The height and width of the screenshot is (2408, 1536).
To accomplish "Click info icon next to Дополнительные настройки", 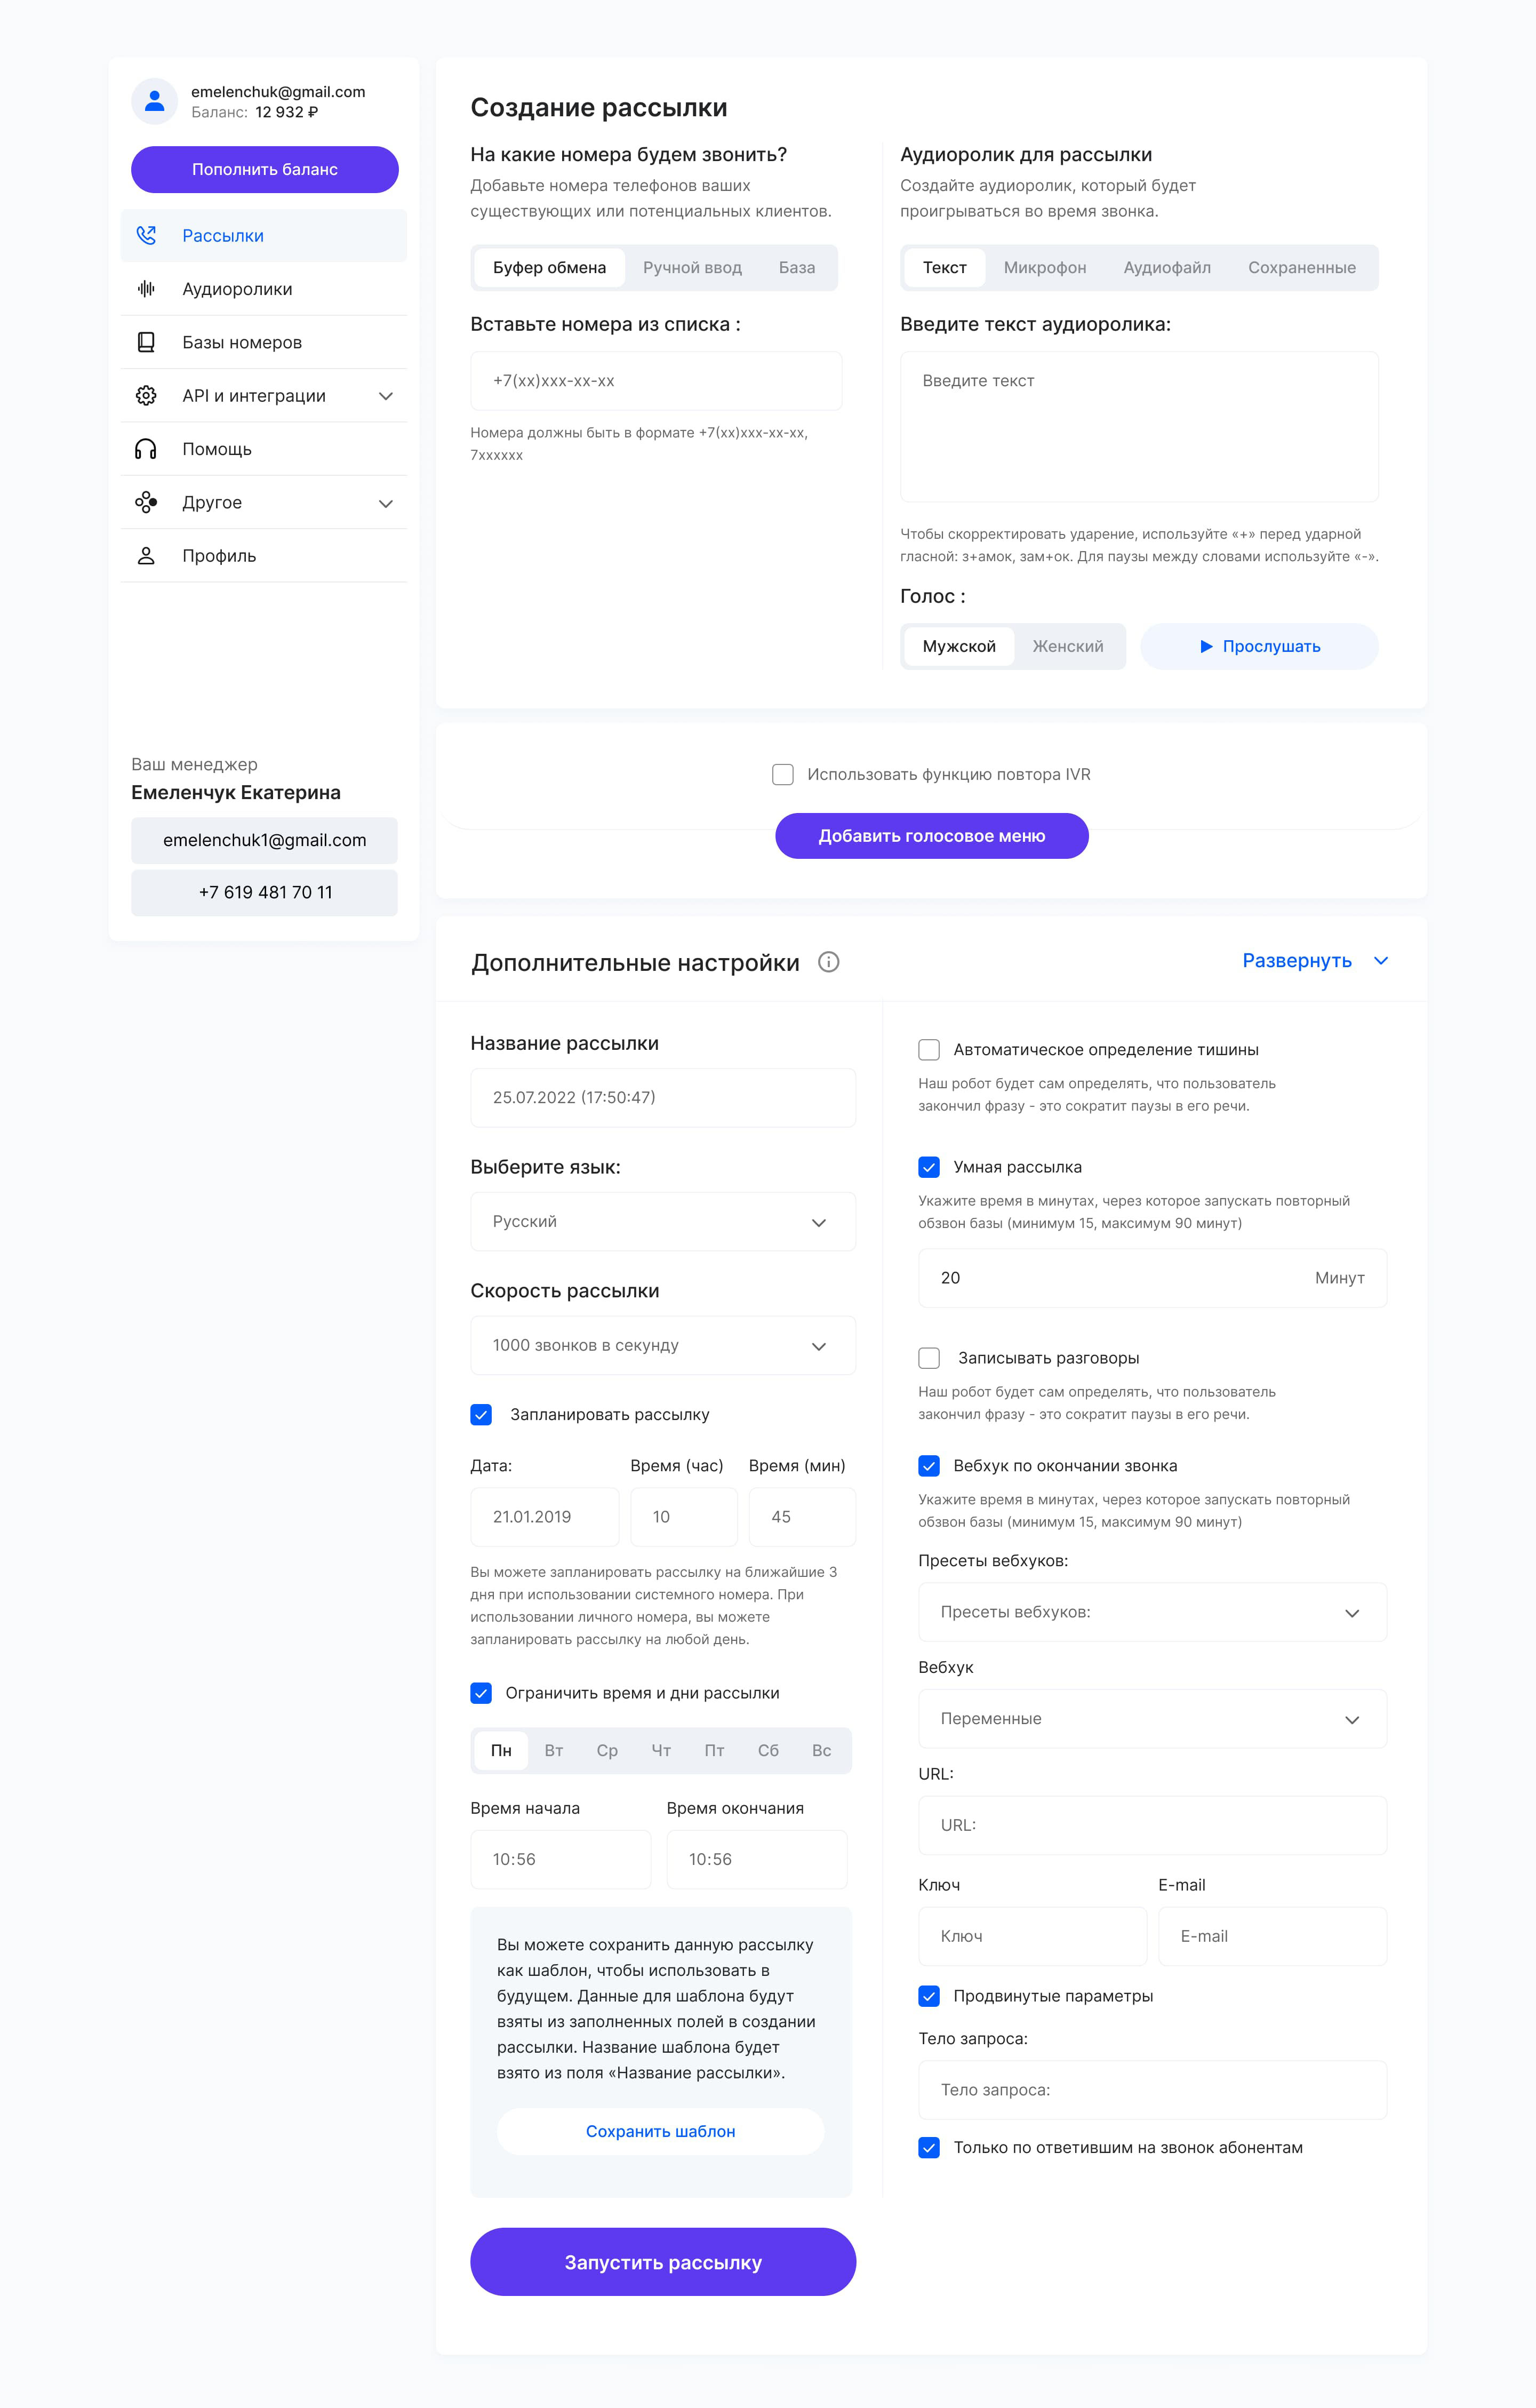I will tap(828, 962).
